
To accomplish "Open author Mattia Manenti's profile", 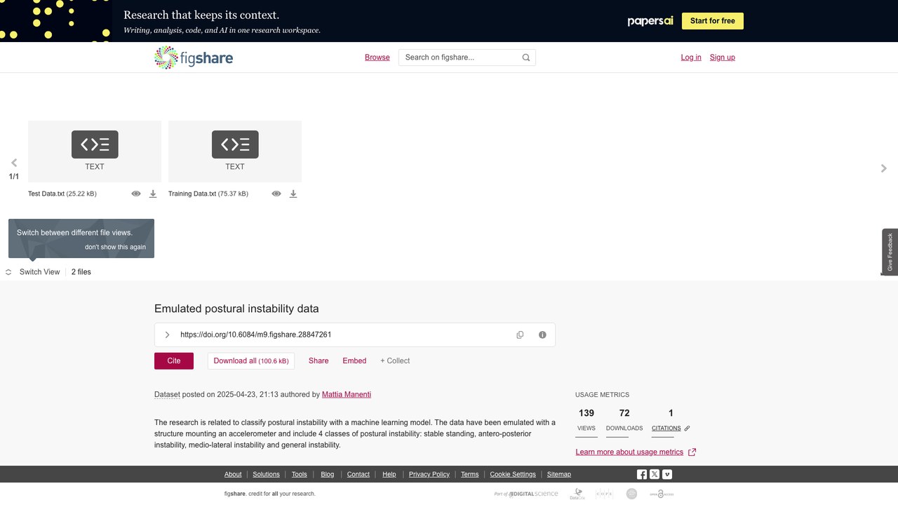I will (x=347, y=395).
